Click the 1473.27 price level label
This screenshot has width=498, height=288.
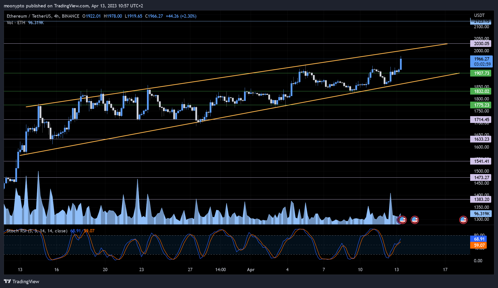pyautogui.click(x=481, y=178)
